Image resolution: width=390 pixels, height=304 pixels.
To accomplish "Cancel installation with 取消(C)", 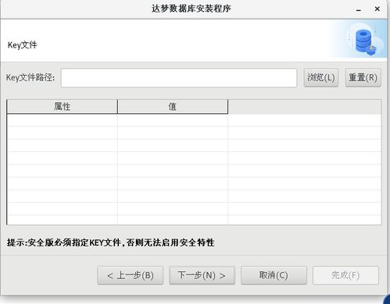I will tap(274, 275).
